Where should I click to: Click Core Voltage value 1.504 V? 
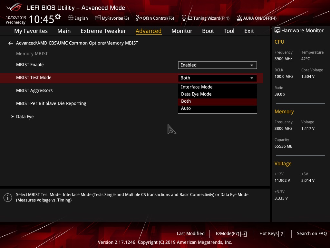point(308,77)
